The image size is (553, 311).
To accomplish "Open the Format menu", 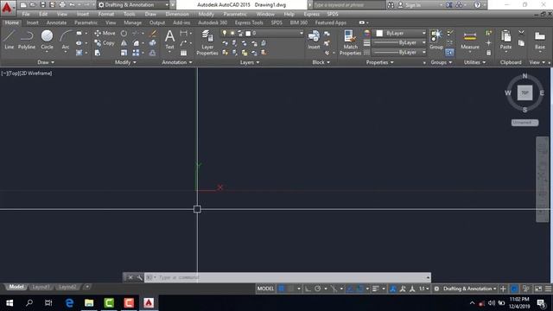I will click(x=105, y=14).
